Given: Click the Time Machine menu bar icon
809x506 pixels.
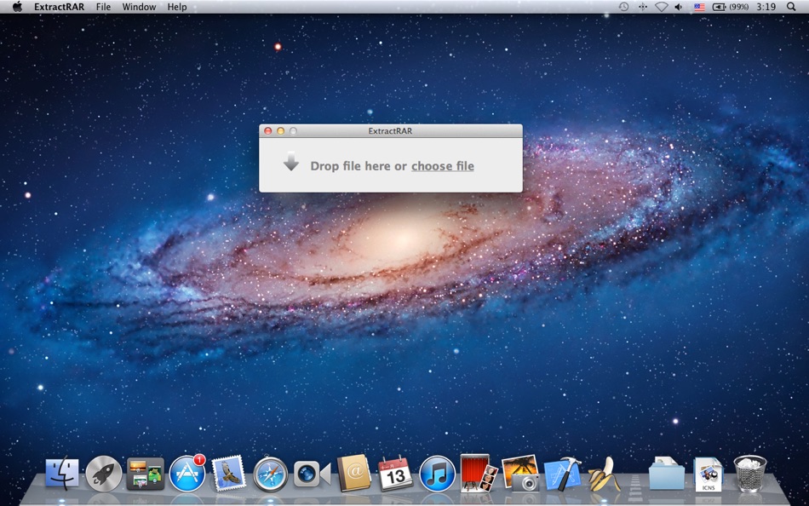Looking at the screenshot, I should [623, 7].
